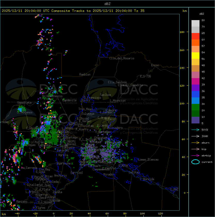This screenshot has width=215, height=217.
Task: Click the 'L_Asuncion' map label
Action: click(x=118, y=101)
